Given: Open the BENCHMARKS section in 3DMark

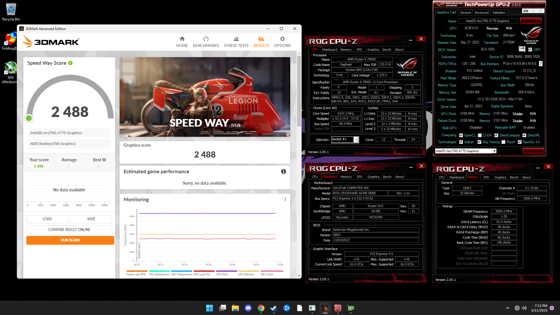Looking at the screenshot, I should pos(206,42).
